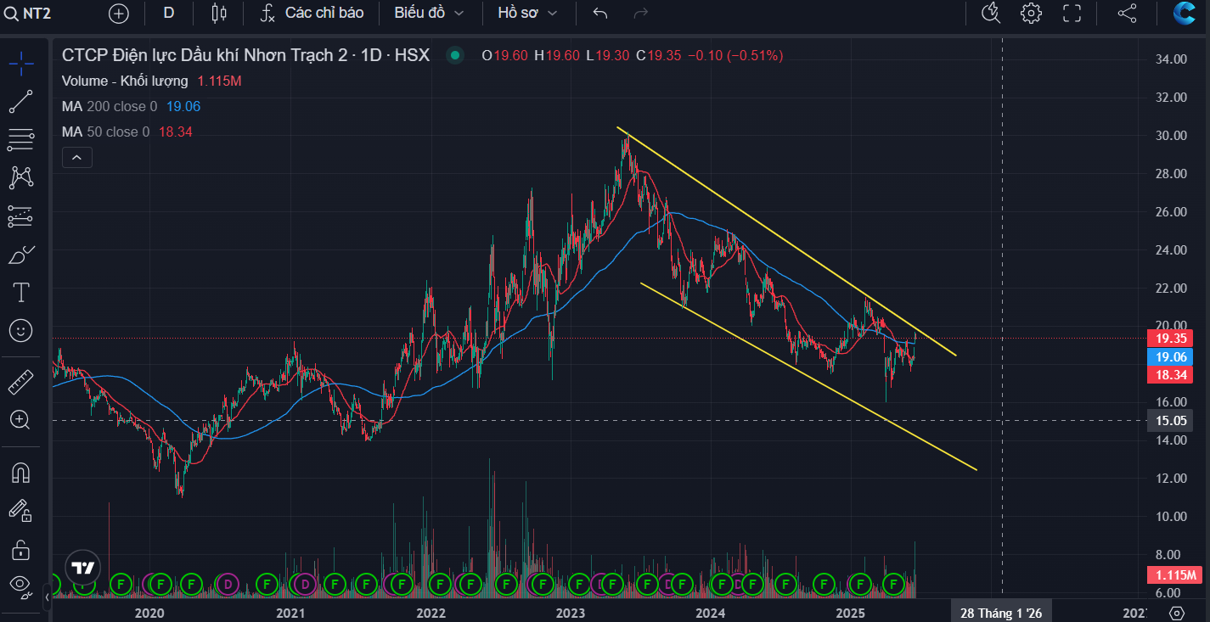Image resolution: width=1210 pixels, height=622 pixels.
Task: Open the share chart icon
Action: click(x=1127, y=13)
